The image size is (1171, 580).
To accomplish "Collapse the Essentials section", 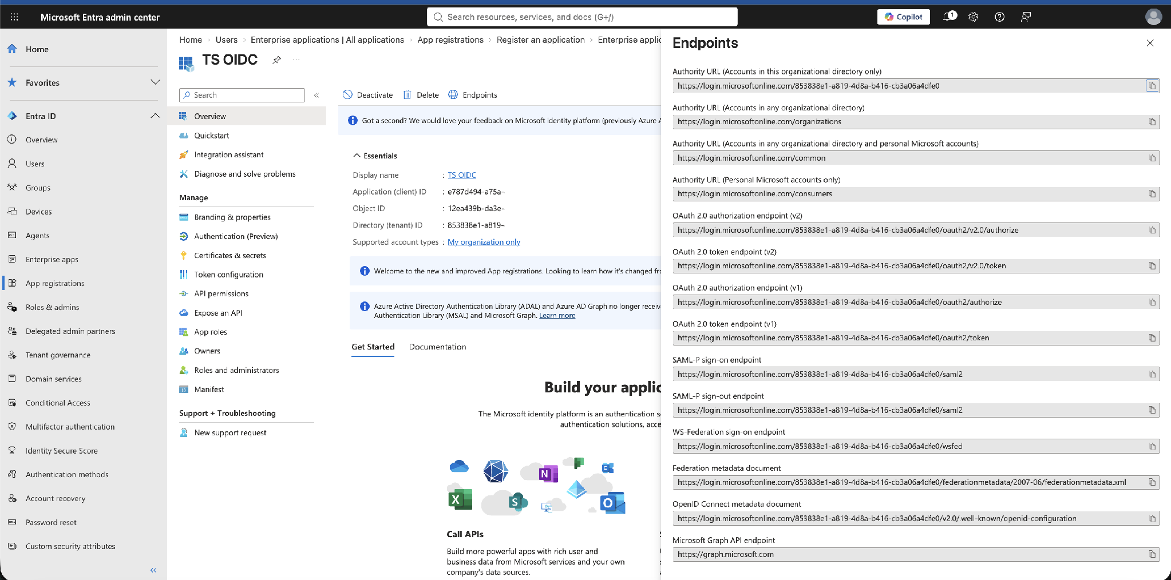I will (x=375, y=156).
